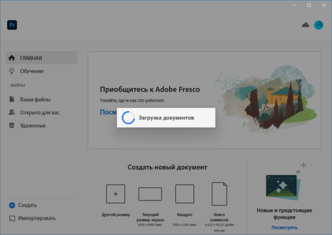Click the new features illustration thumbnail
332x235 pixels.
pyautogui.click(x=283, y=187)
